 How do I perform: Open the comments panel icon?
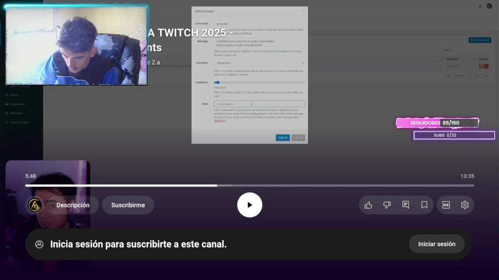[405, 205]
